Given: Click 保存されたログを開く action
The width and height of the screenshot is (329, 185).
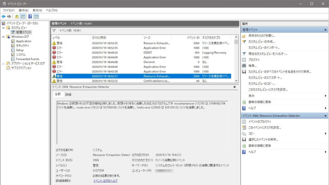Looking at the screenshot, I should [x=262, y=36].
